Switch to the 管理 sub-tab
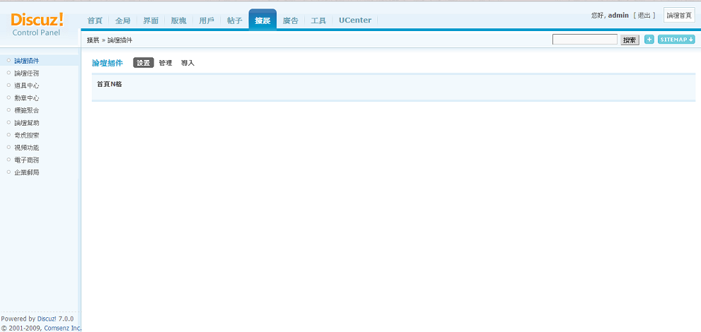This screenshot has height=332, width=701. point(166,63)
